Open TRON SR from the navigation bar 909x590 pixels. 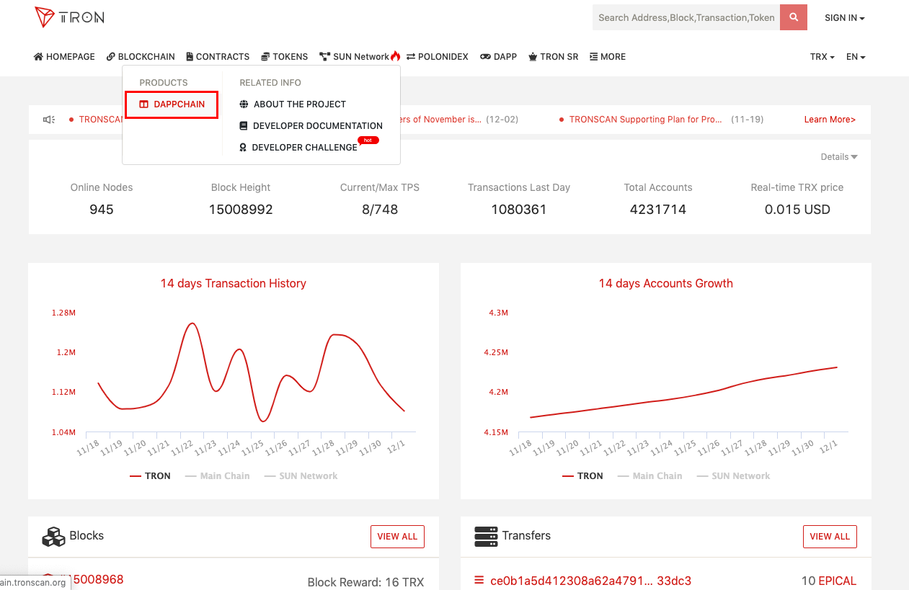tap(554, 57)
